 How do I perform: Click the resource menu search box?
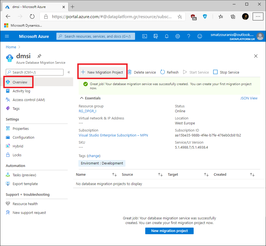[x=35, y=72]
